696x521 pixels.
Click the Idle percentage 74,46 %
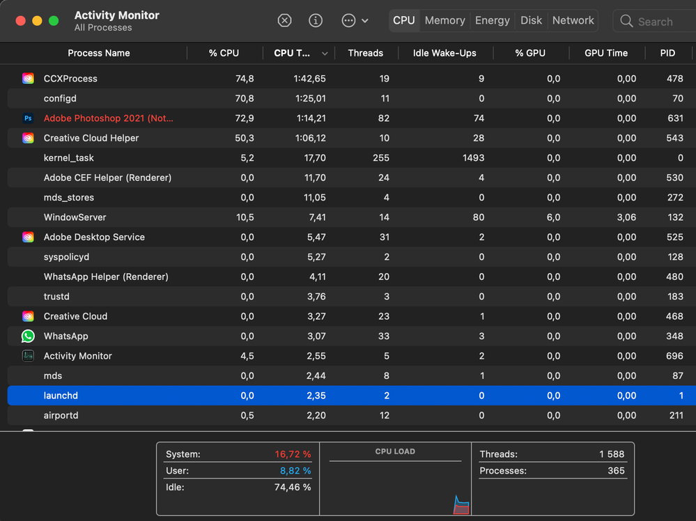point(293,488)
